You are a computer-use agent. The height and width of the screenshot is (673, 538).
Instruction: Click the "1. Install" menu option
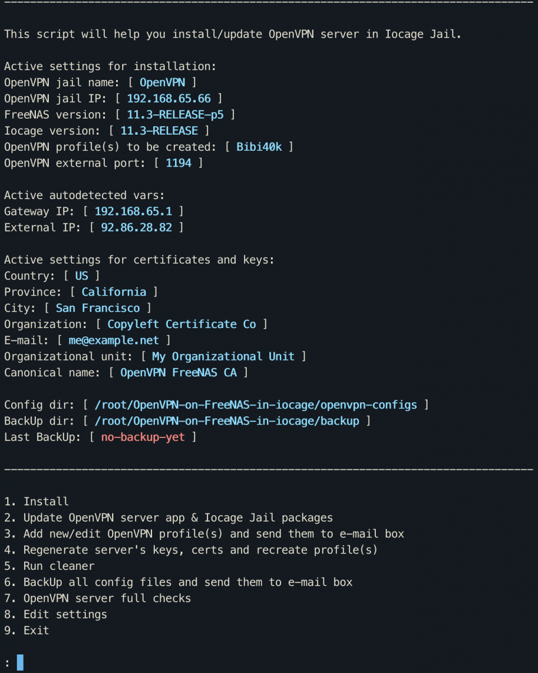[x=36, y=501]
